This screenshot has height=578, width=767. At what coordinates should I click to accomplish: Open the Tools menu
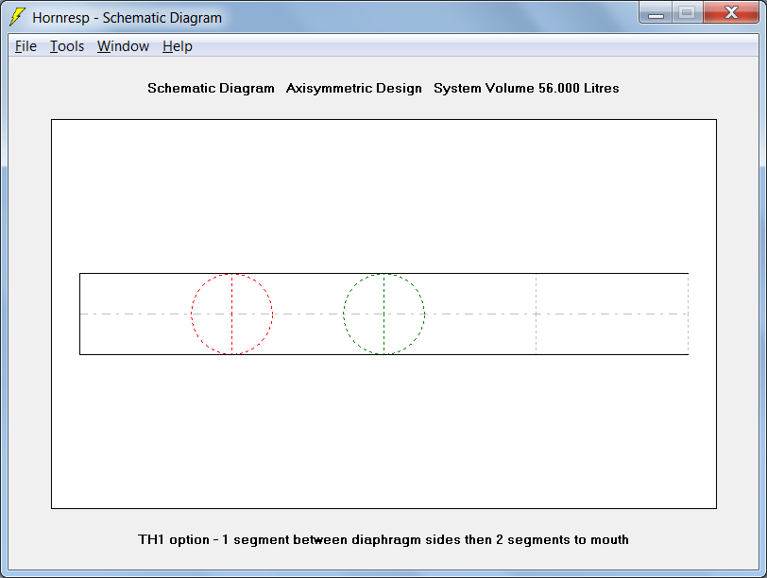click(67, 46)
